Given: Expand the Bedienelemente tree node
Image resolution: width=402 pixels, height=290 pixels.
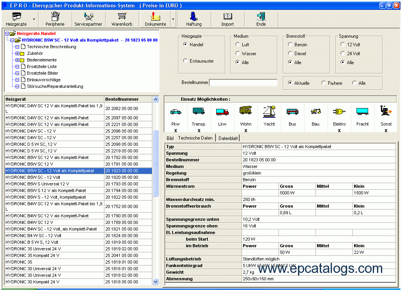Looking at the screenshot, I should coord(17,60).
